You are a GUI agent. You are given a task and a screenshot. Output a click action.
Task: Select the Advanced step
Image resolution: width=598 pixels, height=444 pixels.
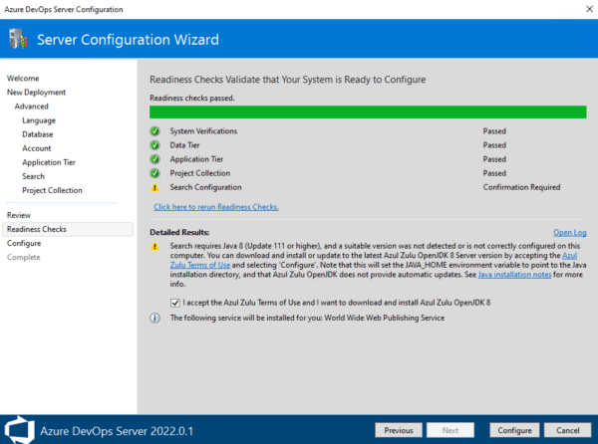tap(32, 107)
